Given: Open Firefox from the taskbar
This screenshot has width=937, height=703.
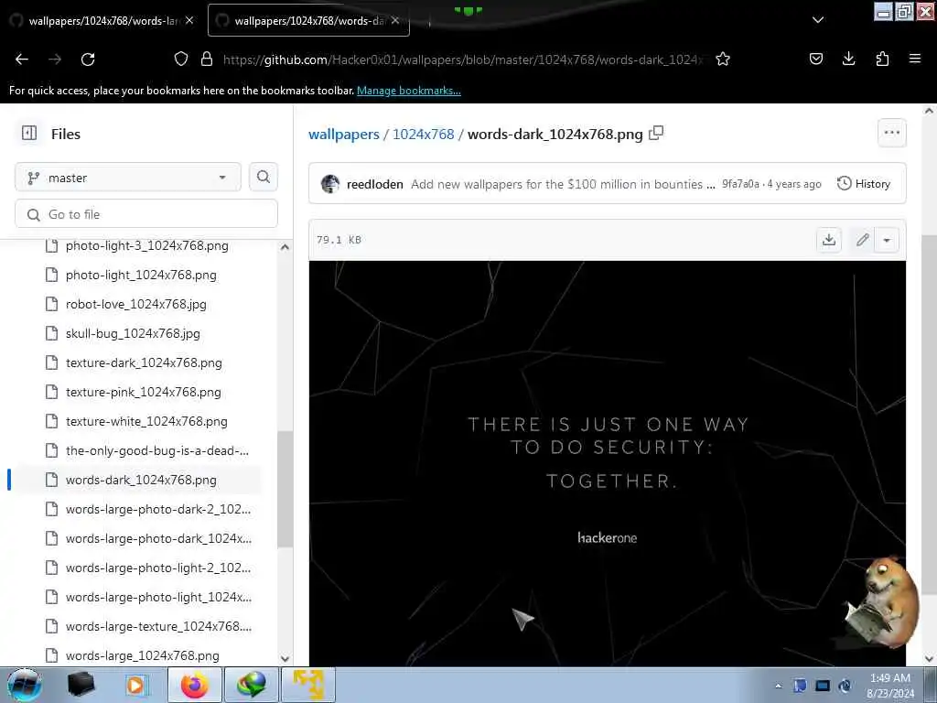Looking at the screenshot, I should click(195, 685).
